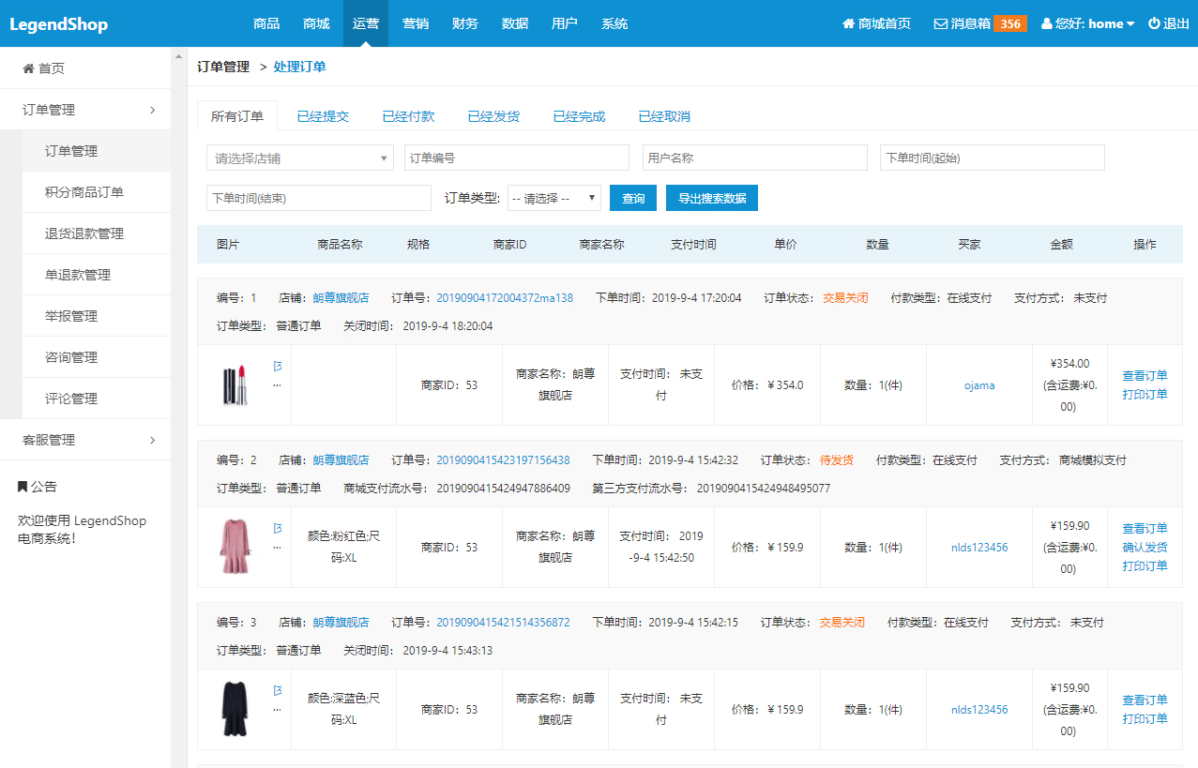Expand the 客服管理 sidebar chevron
Viewport: 1198px width, 768px height.
tap(153, 440)
